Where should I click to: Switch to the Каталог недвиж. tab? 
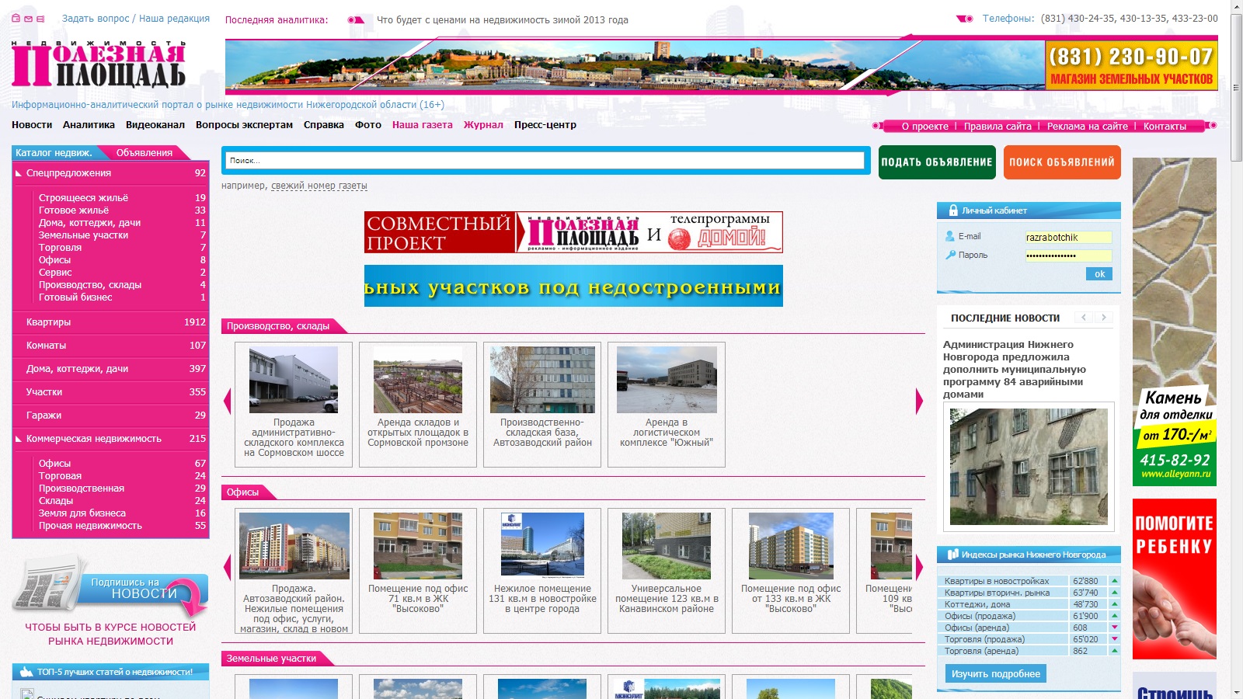pyautogui.click(x=54, y=153)
